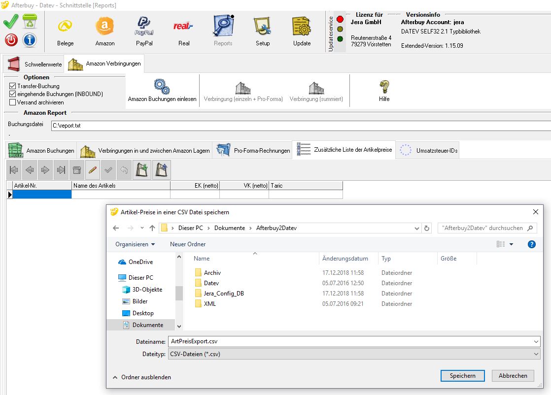Viewport: 551px width, 395px height.
Task: Click the Afterbuy2Datev search box
Action: 487,228
